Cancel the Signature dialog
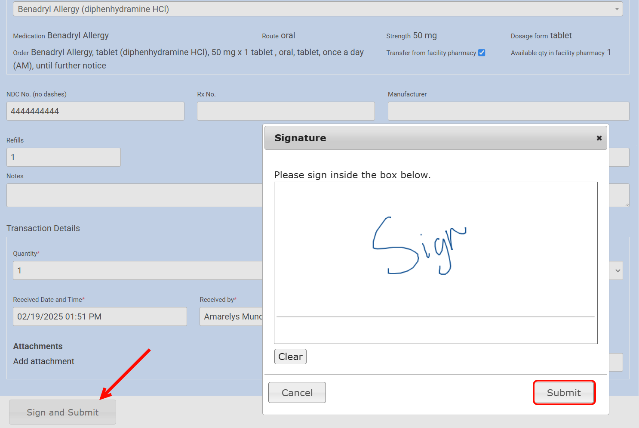639x428 pixels. click(297, 393)
